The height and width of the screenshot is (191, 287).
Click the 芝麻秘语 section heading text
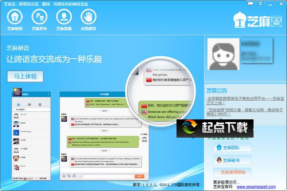pos(18,48)
